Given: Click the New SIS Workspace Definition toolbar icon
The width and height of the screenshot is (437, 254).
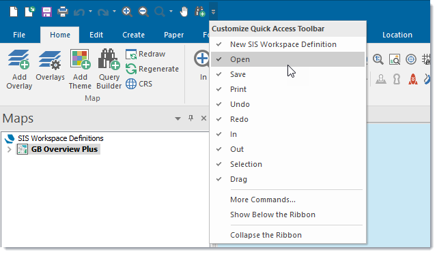Looking at the screenshot, I should (x=14, y=12).
